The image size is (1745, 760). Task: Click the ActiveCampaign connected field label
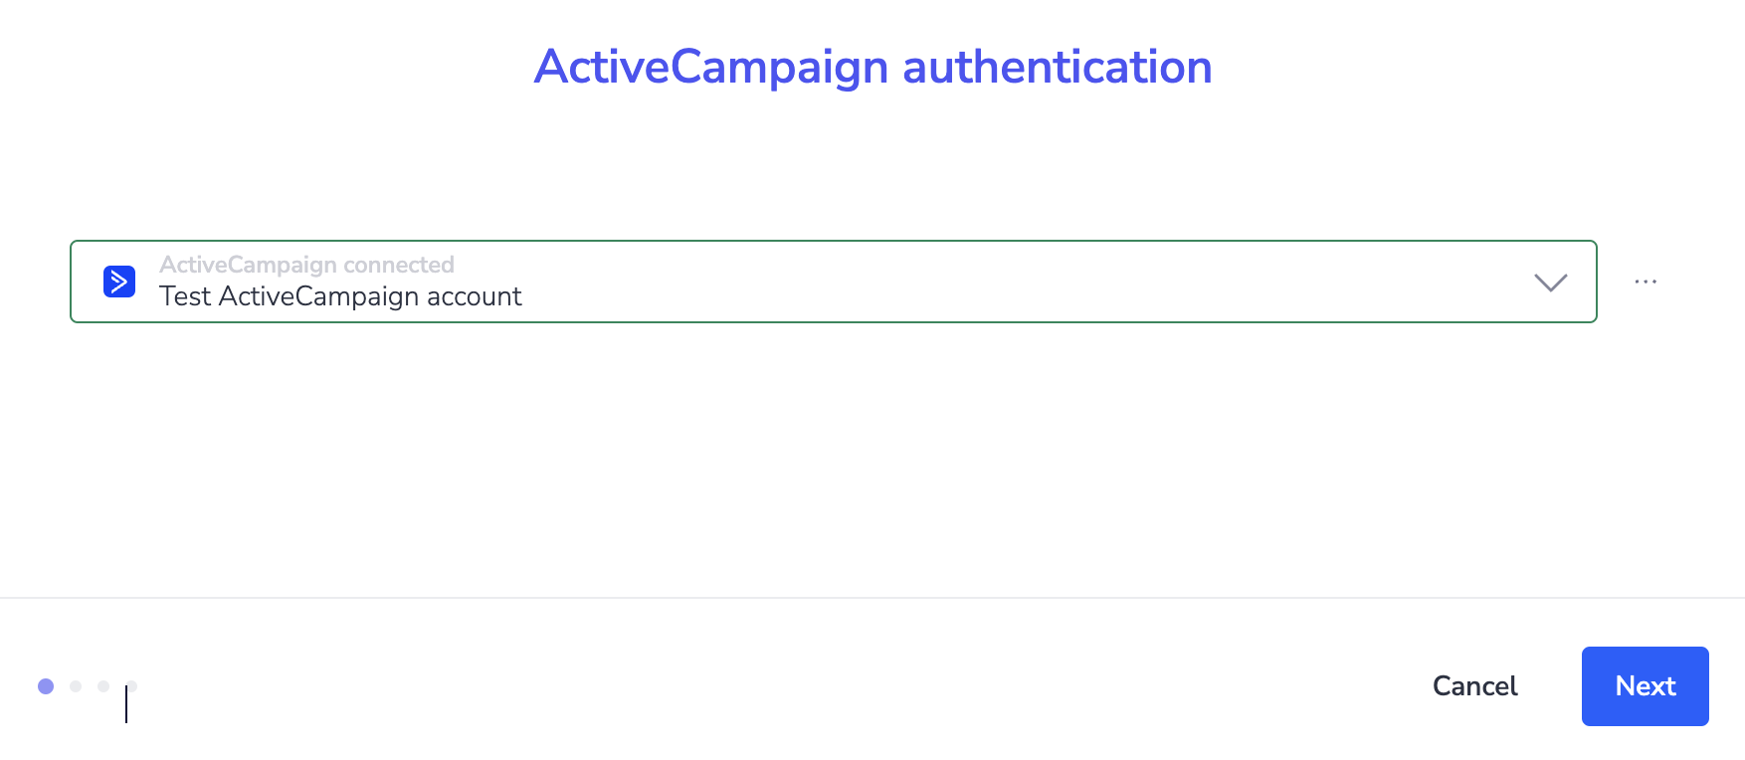306,265
